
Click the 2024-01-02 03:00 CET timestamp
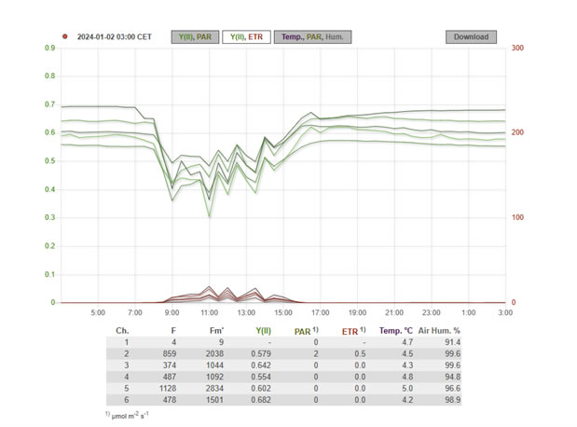coord(114,37)
